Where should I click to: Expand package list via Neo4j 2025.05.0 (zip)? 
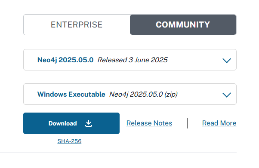(143, 95)
